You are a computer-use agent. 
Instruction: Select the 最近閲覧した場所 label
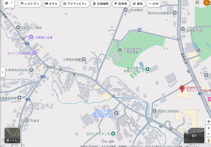tap(104, 116)
